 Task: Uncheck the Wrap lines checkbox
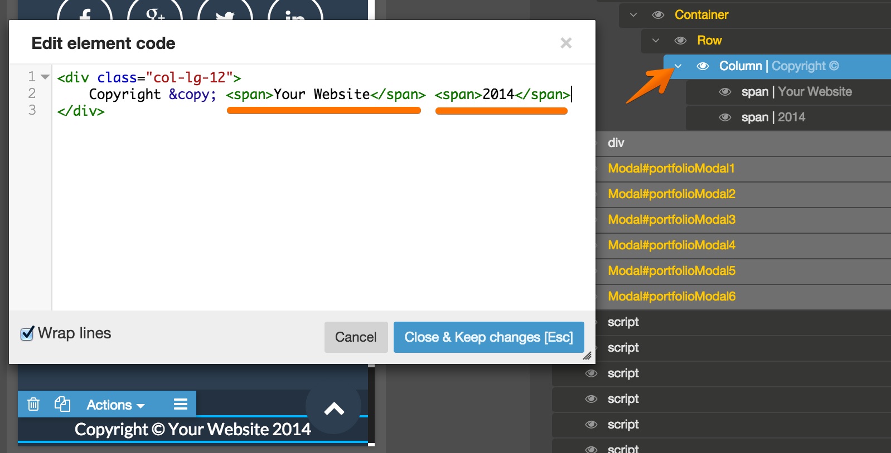(27, 333)
